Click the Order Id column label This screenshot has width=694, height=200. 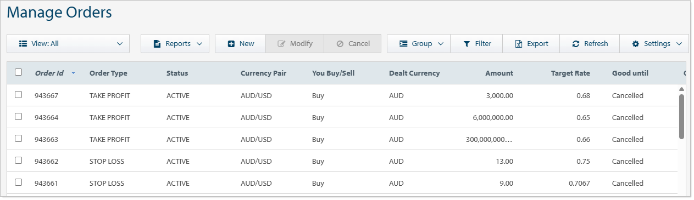[x=49, y=73]
